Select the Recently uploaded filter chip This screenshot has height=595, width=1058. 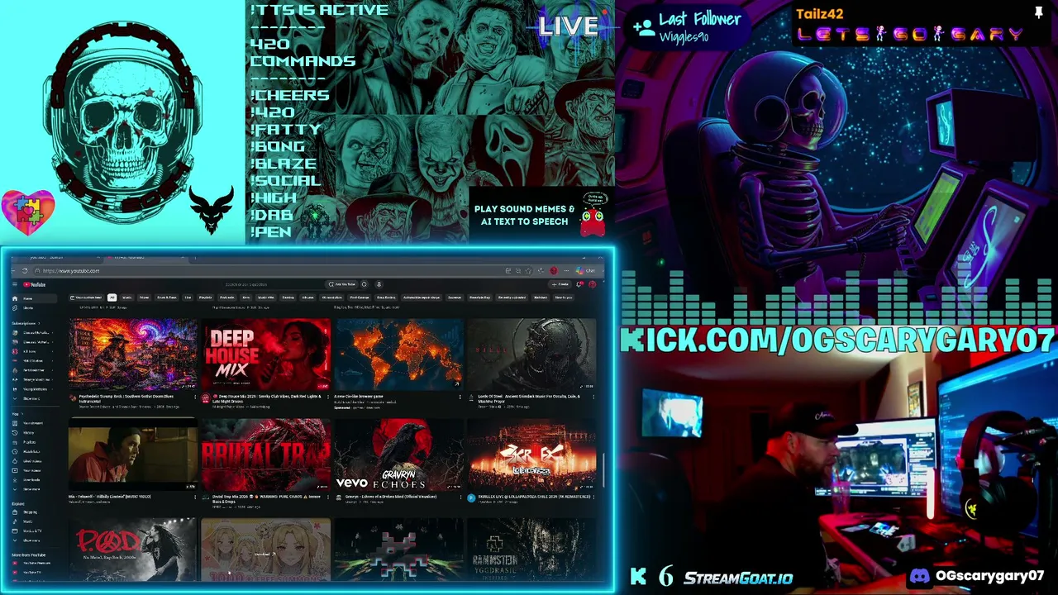(x=512, y=297)
